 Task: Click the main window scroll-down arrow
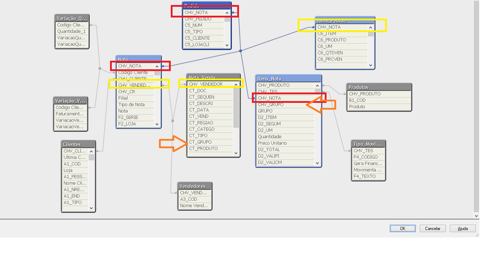476,216
